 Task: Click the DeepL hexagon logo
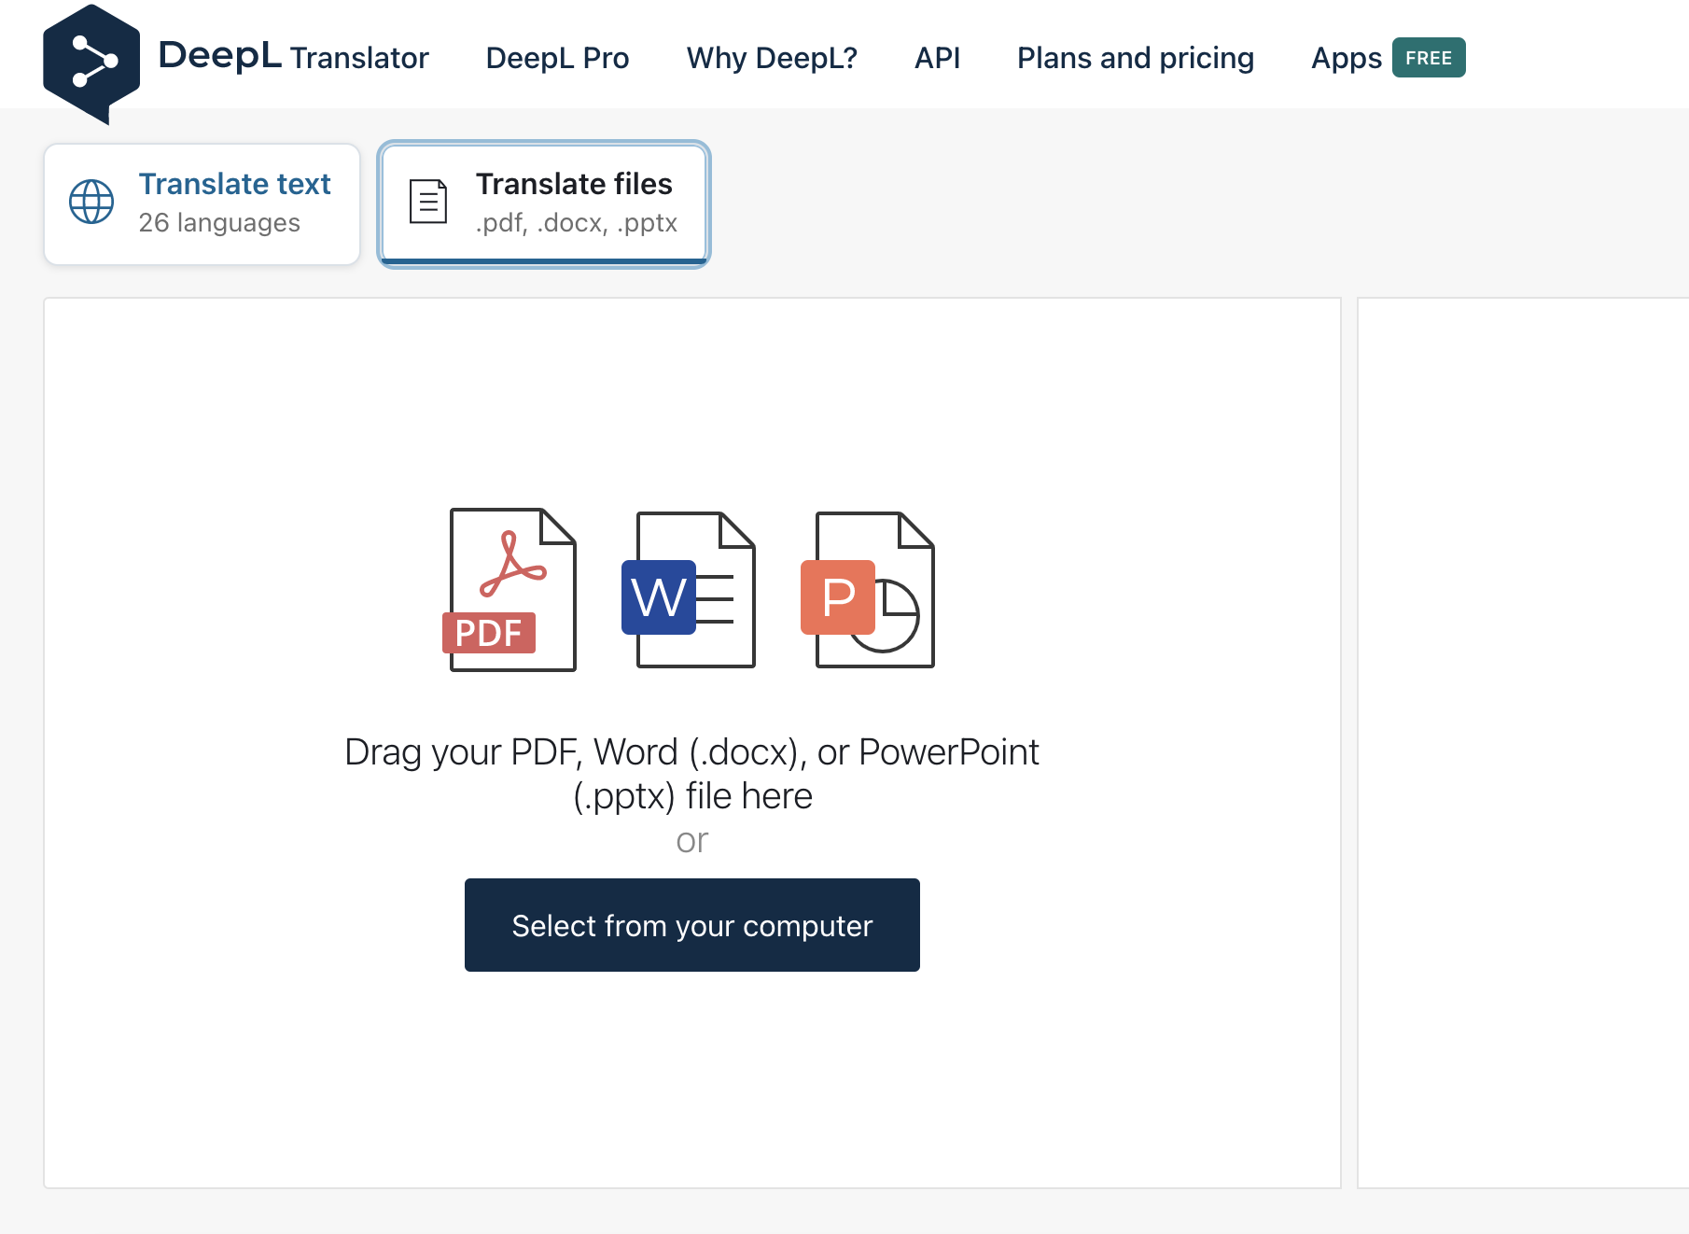[91, 58]
